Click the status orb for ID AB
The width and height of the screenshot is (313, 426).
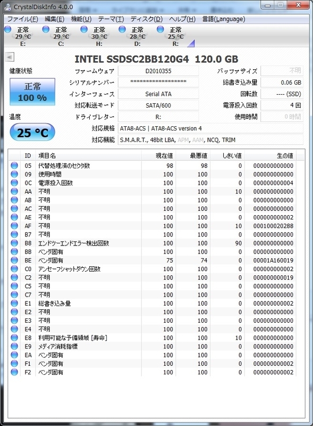(x=14, y=200)
